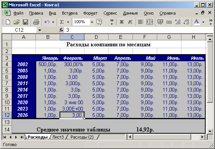Open the Name Box dropdown arrow

(x=40, y=30)
